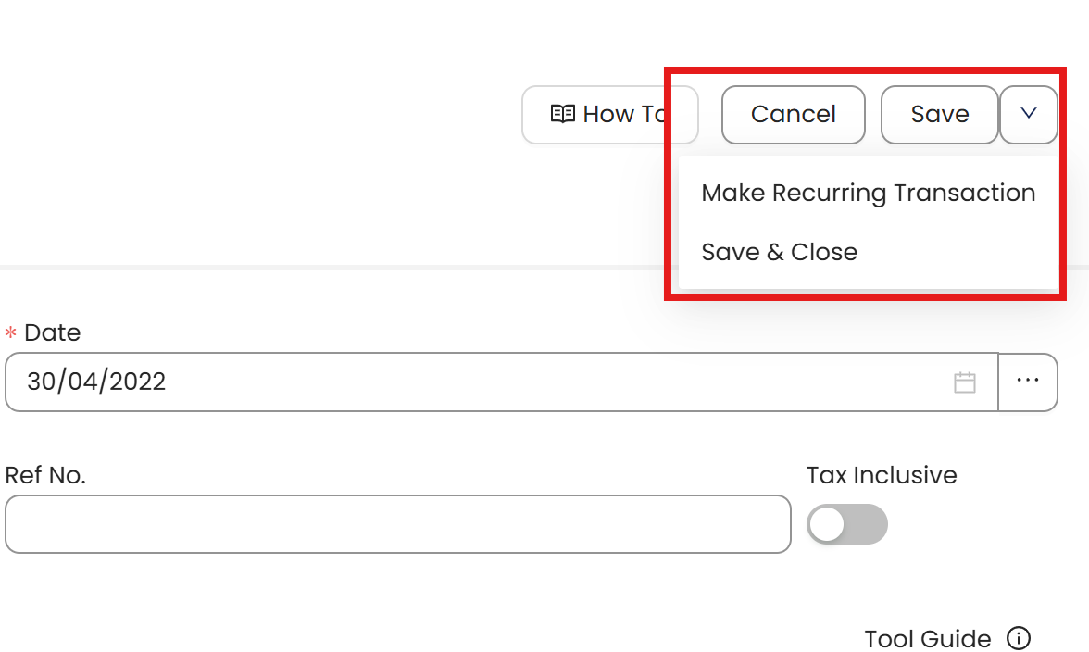Screen dimensions: 1089x652
Task: Click the Date field label
Action: tap(52, 332)
